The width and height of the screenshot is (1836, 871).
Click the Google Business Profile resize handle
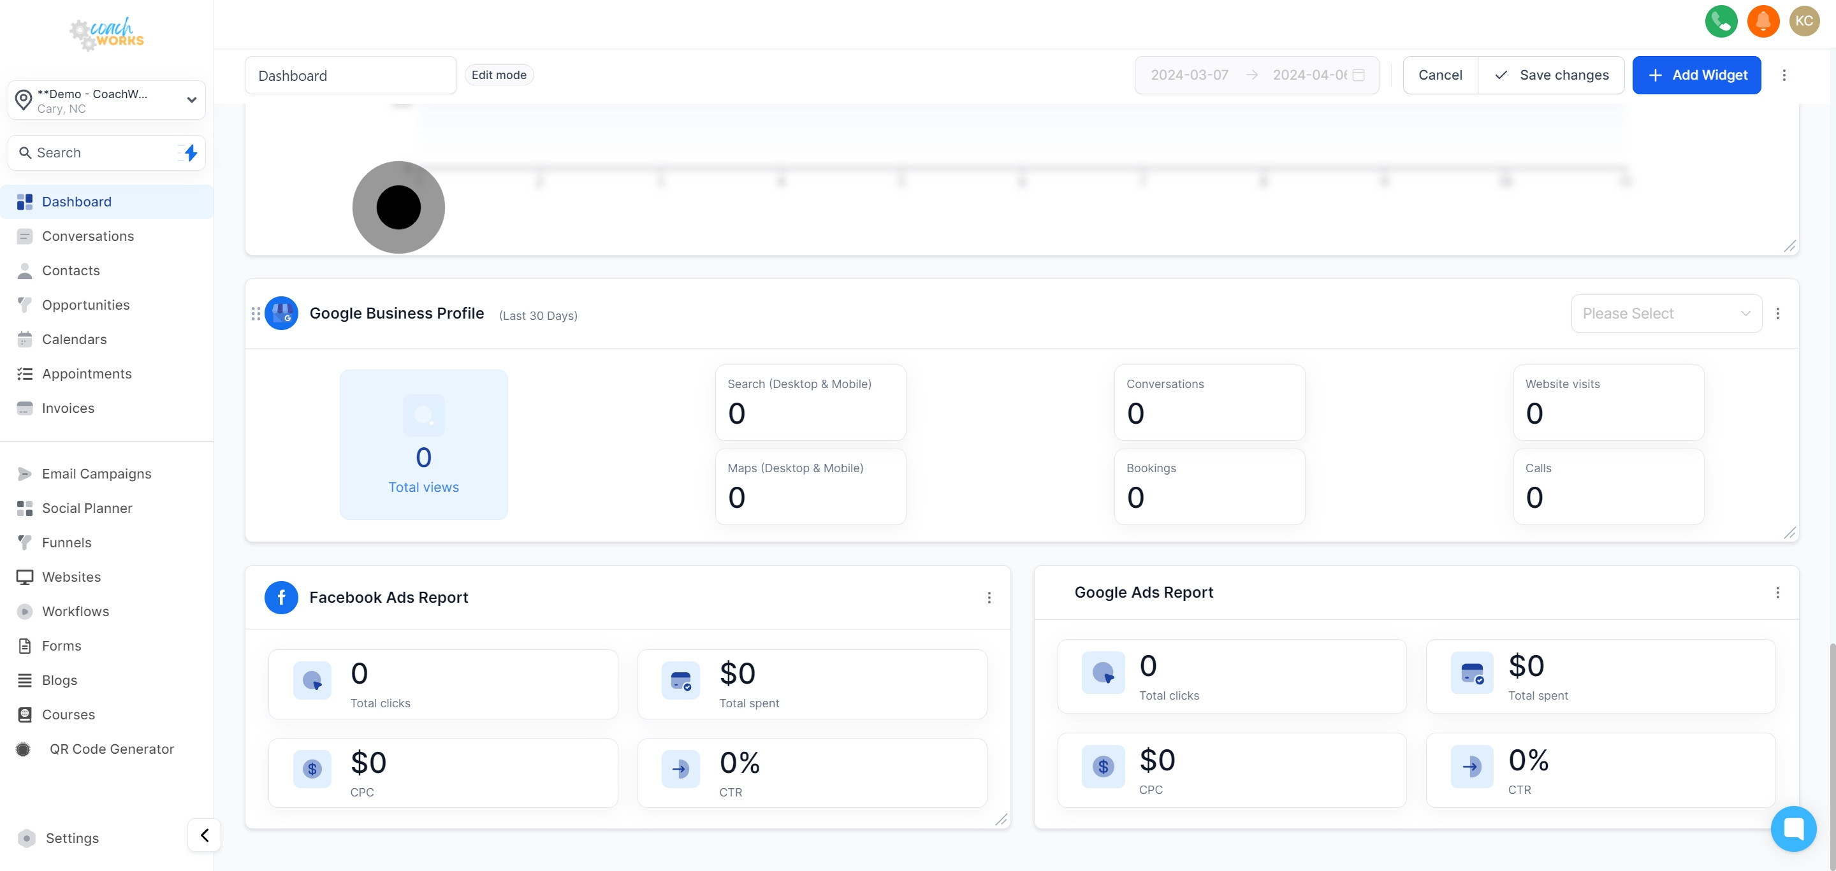(1789, 533)
